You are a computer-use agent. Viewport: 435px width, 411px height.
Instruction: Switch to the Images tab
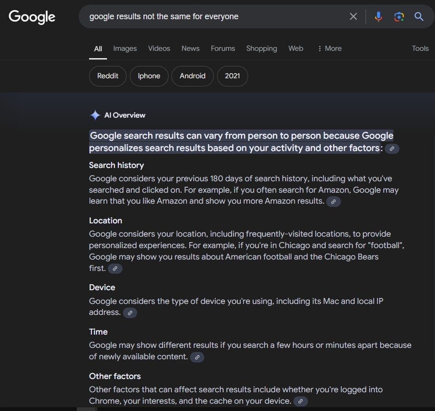125,49
